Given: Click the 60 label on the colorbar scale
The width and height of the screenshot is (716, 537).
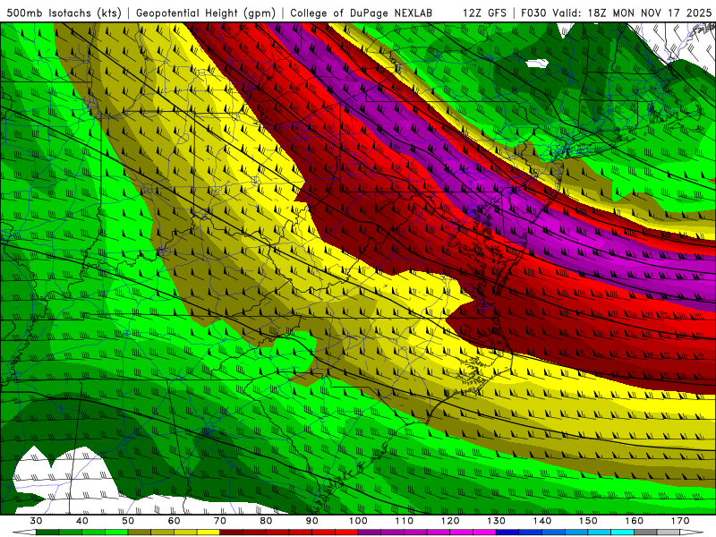Looking at the screenshot, I should [x=174, y=521].
